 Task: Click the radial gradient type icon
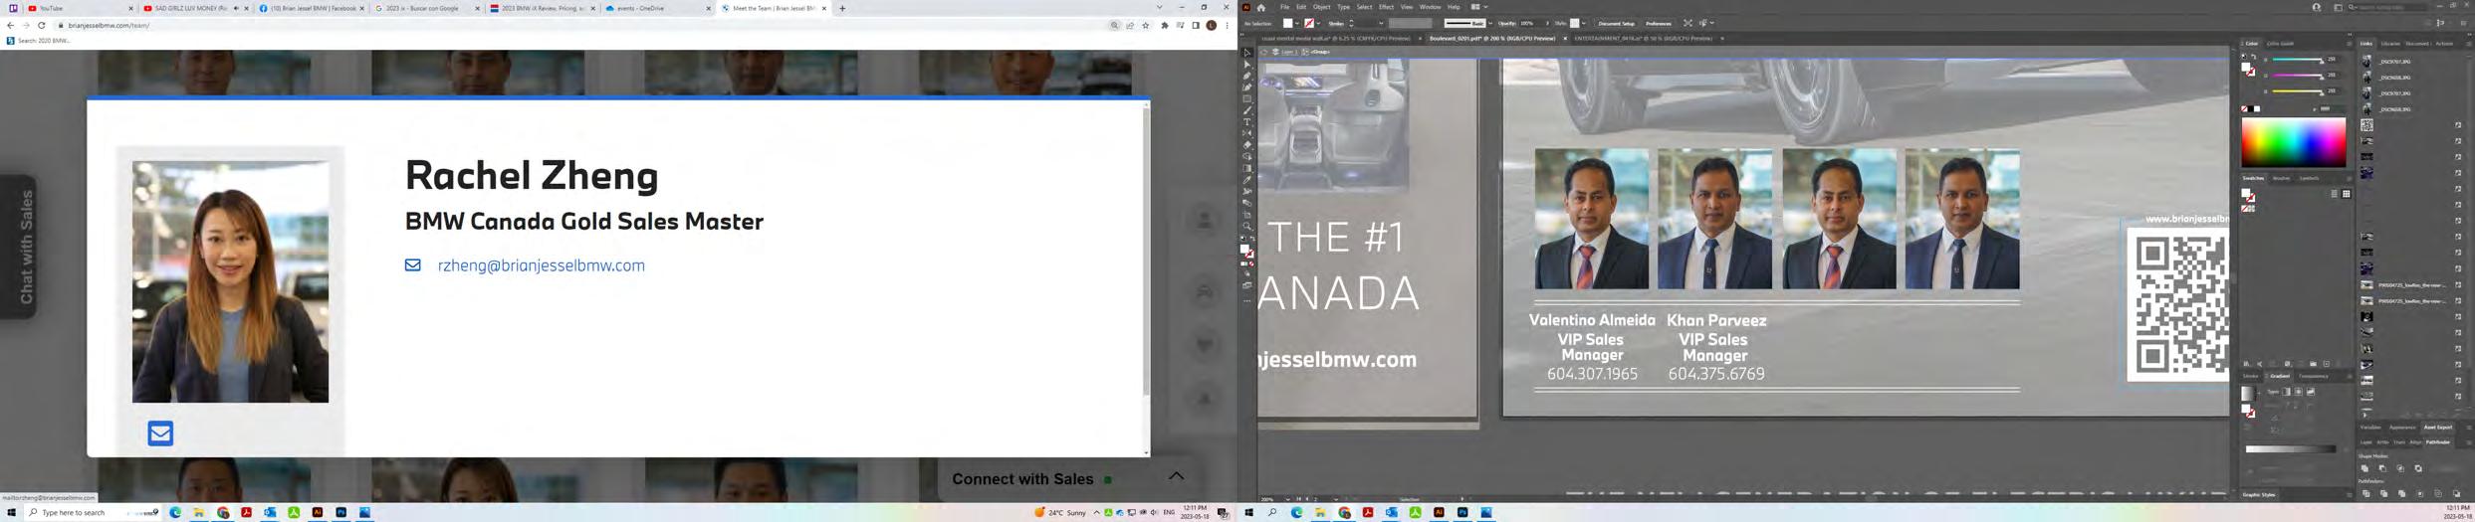click(x=2299, y=392)
